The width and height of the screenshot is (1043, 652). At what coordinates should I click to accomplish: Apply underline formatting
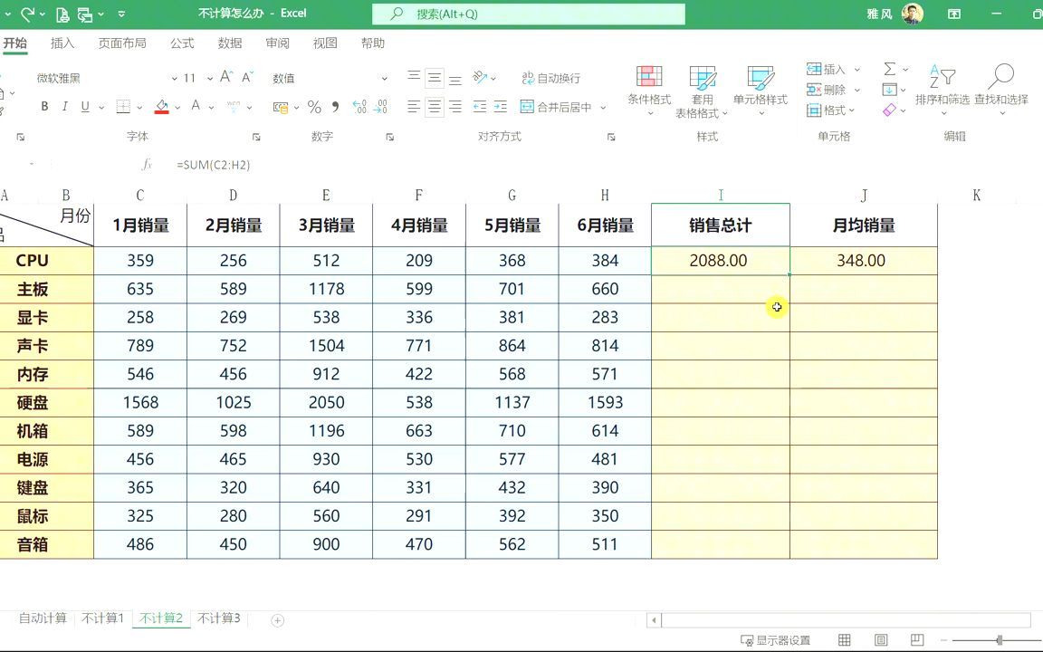[x=84, y=106]
